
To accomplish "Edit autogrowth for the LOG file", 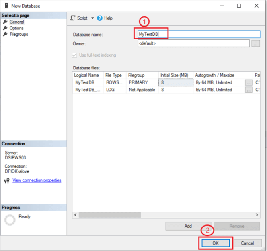I will (x=249, y=90).
